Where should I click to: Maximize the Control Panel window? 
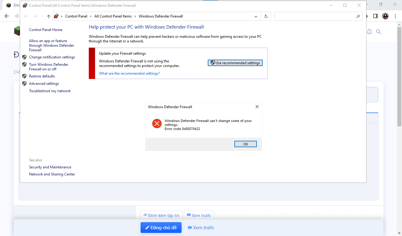[x=345, y=5]
